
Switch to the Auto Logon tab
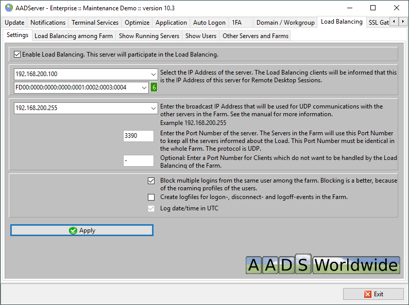click(x=209, y=23)
